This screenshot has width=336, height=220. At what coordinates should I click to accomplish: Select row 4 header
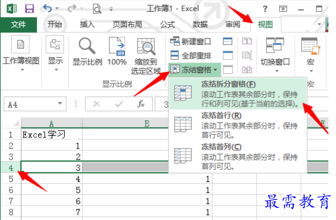pos(11,167)
